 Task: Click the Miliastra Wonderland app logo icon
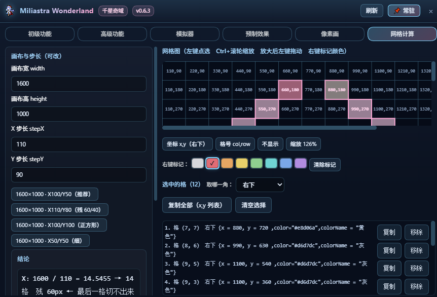10,11
